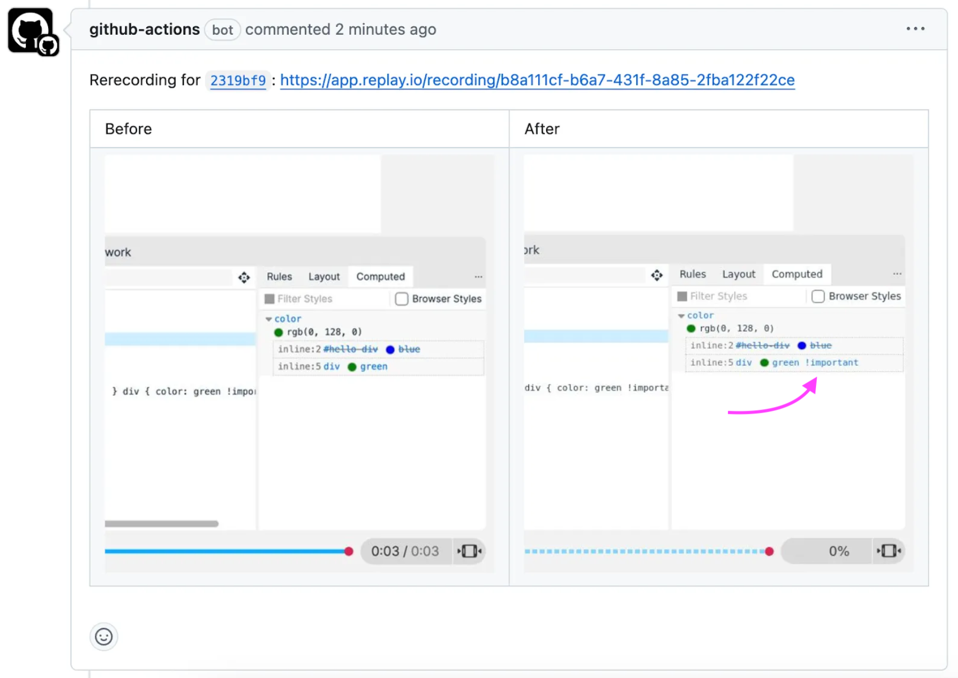The width and height of the screenshot is (958, 678).
Task: Click the After panel video fullscreen icon
Action: coord(889,550)
